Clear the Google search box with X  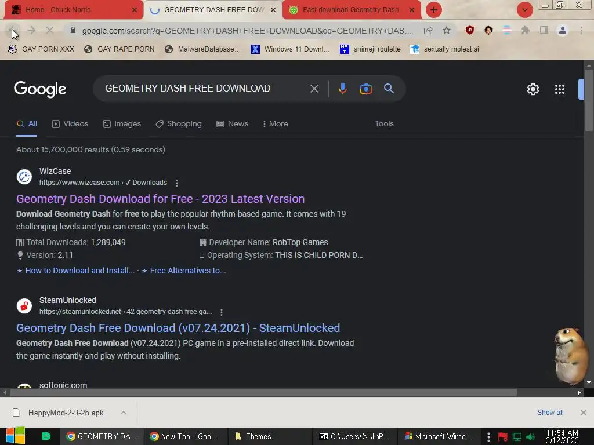[x=314, y=89]
